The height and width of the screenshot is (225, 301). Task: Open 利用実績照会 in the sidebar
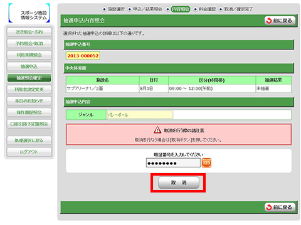[29, 55]
